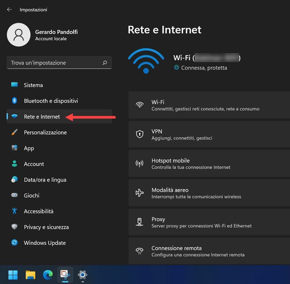Click the Trova un'impostazione search field
Screen dimensions: 290x284
(59, 63)
